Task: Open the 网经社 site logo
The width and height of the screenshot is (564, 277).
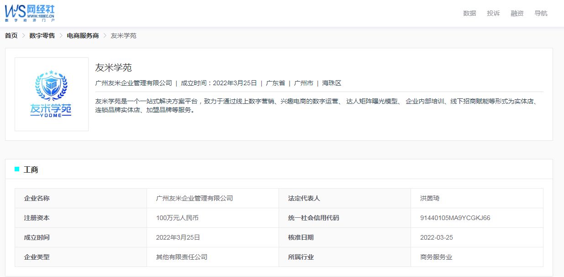Action: 30,13
